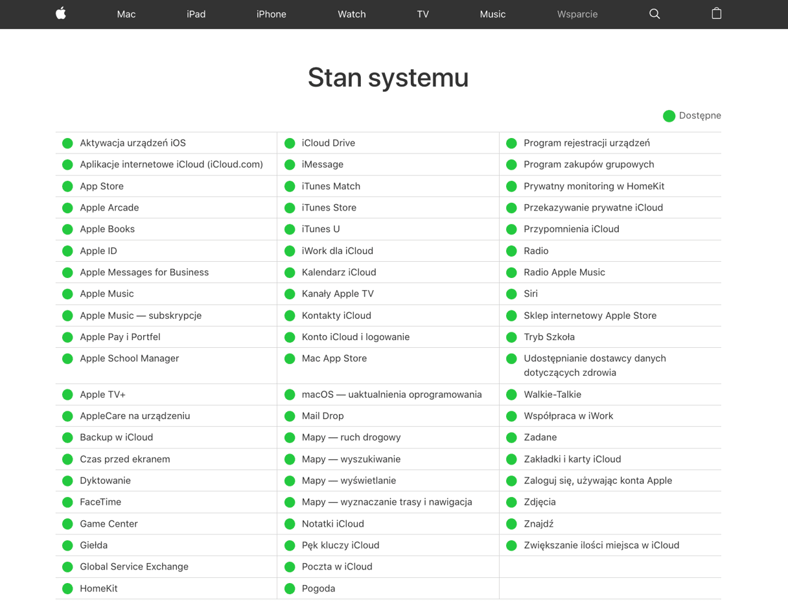Click the Apple Music service entry
The width and height of the screenshot is (788, 609).
[x=107, y=294]
